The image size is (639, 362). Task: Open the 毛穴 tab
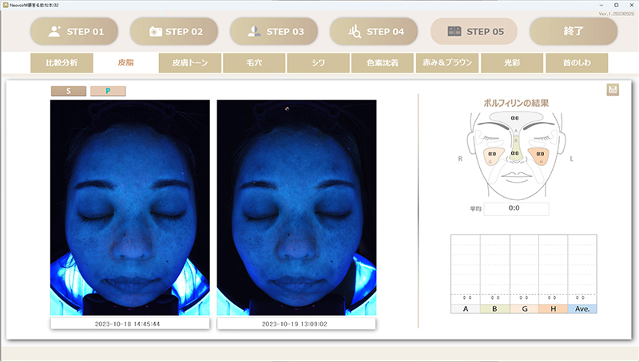(254, 62)
